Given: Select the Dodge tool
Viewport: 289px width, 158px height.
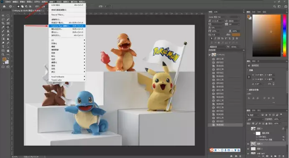Looking at the screenshot, I should pos(3,43).
